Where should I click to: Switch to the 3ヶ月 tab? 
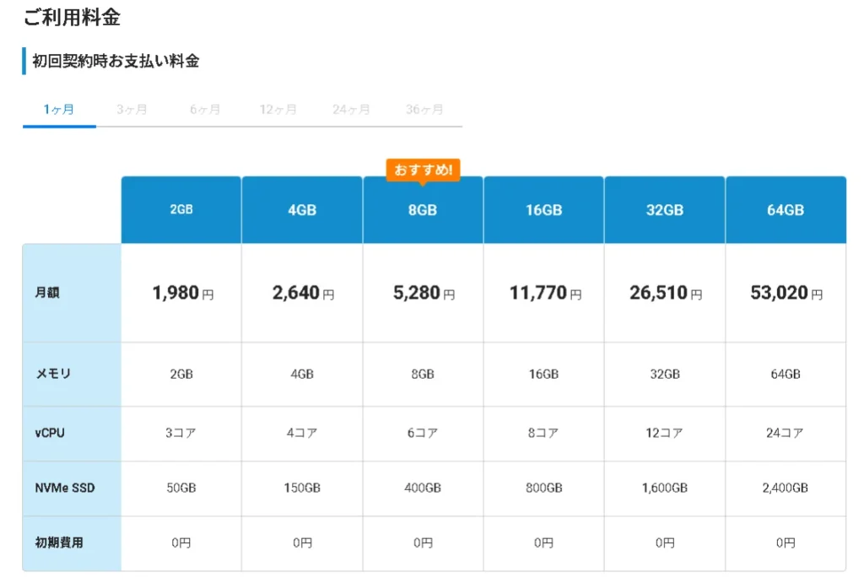[x=132, y=109]
